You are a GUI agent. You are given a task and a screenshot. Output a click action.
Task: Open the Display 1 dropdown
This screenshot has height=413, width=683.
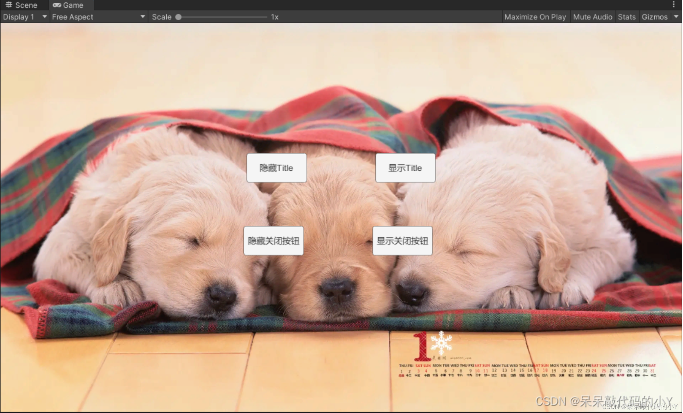(x=19, y=17)
